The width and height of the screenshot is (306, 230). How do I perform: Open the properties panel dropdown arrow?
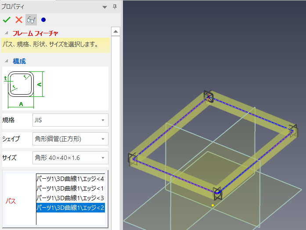[x=104, y=7]
